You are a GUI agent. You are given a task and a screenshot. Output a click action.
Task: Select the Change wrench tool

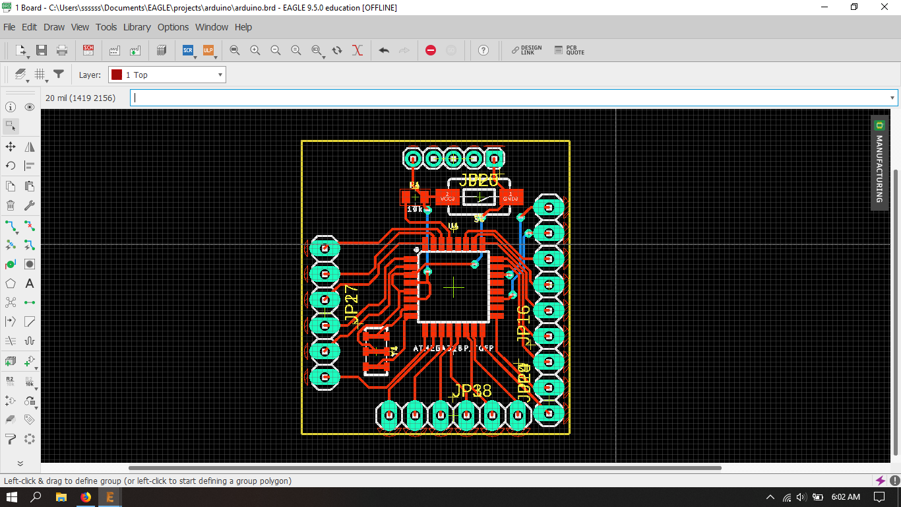tap(30, 205)
